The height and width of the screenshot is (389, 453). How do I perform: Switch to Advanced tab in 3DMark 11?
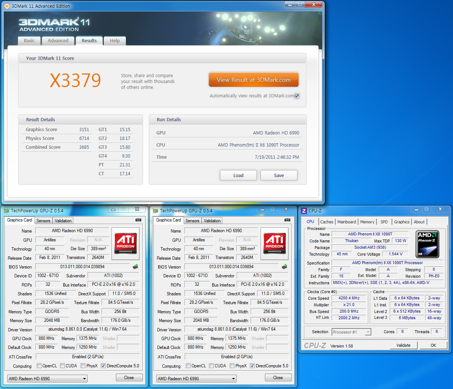pos(58,41)
